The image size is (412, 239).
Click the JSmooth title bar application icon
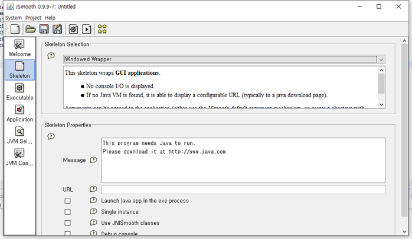click(10, 6)
